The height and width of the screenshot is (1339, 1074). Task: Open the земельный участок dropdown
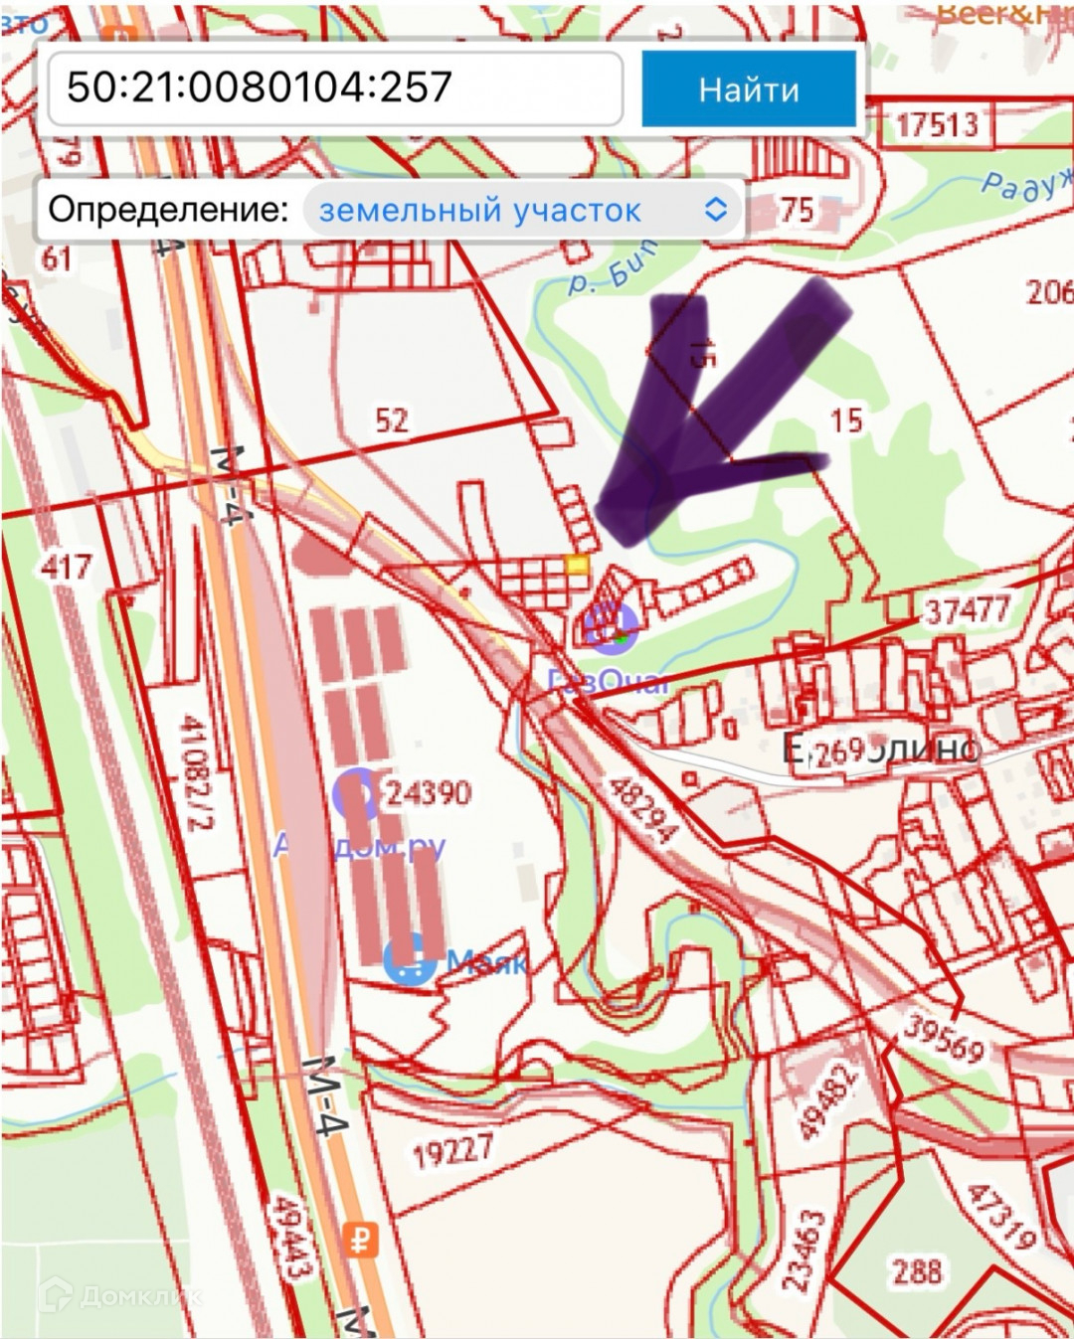tap(522, 210)
